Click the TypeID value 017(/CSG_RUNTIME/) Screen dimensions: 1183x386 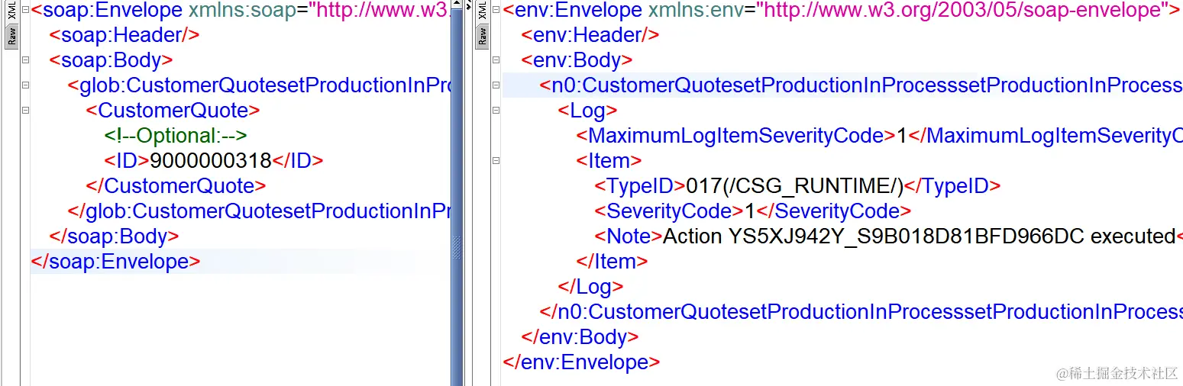coord(795,186)
